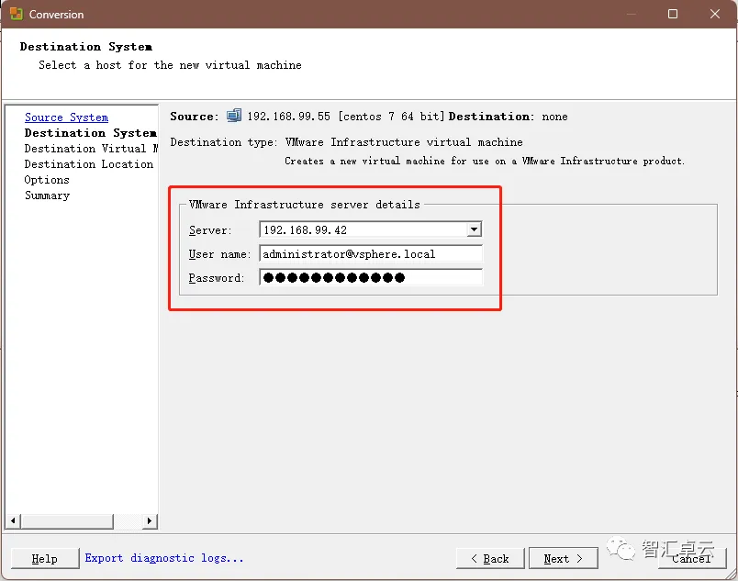Select Destination Location step in sidebar

coord(89,164)
